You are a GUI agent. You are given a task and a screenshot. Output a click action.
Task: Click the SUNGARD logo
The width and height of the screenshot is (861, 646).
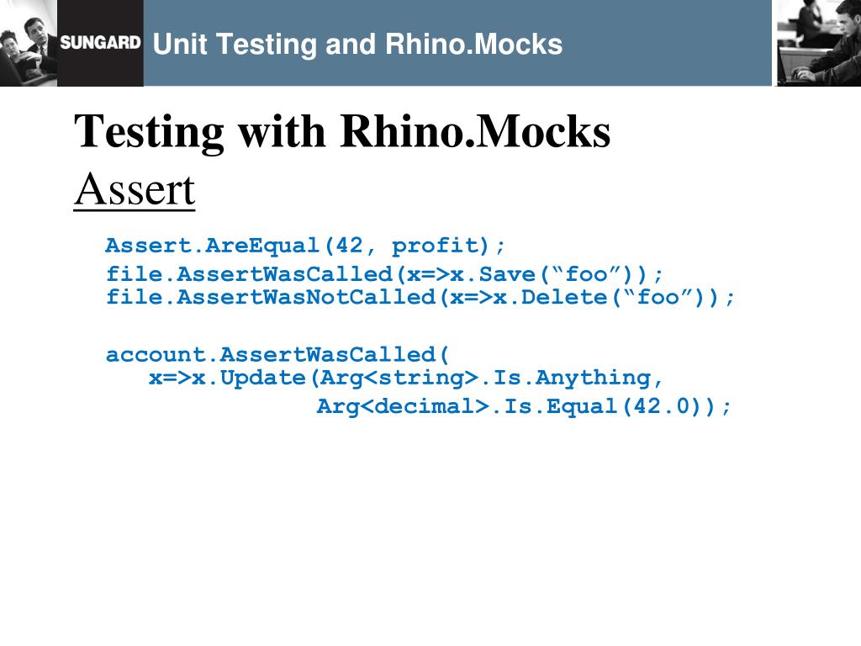101,43
